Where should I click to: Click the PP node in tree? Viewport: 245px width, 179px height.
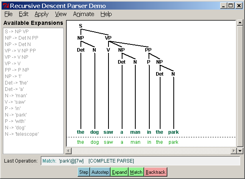pos(148,50)
